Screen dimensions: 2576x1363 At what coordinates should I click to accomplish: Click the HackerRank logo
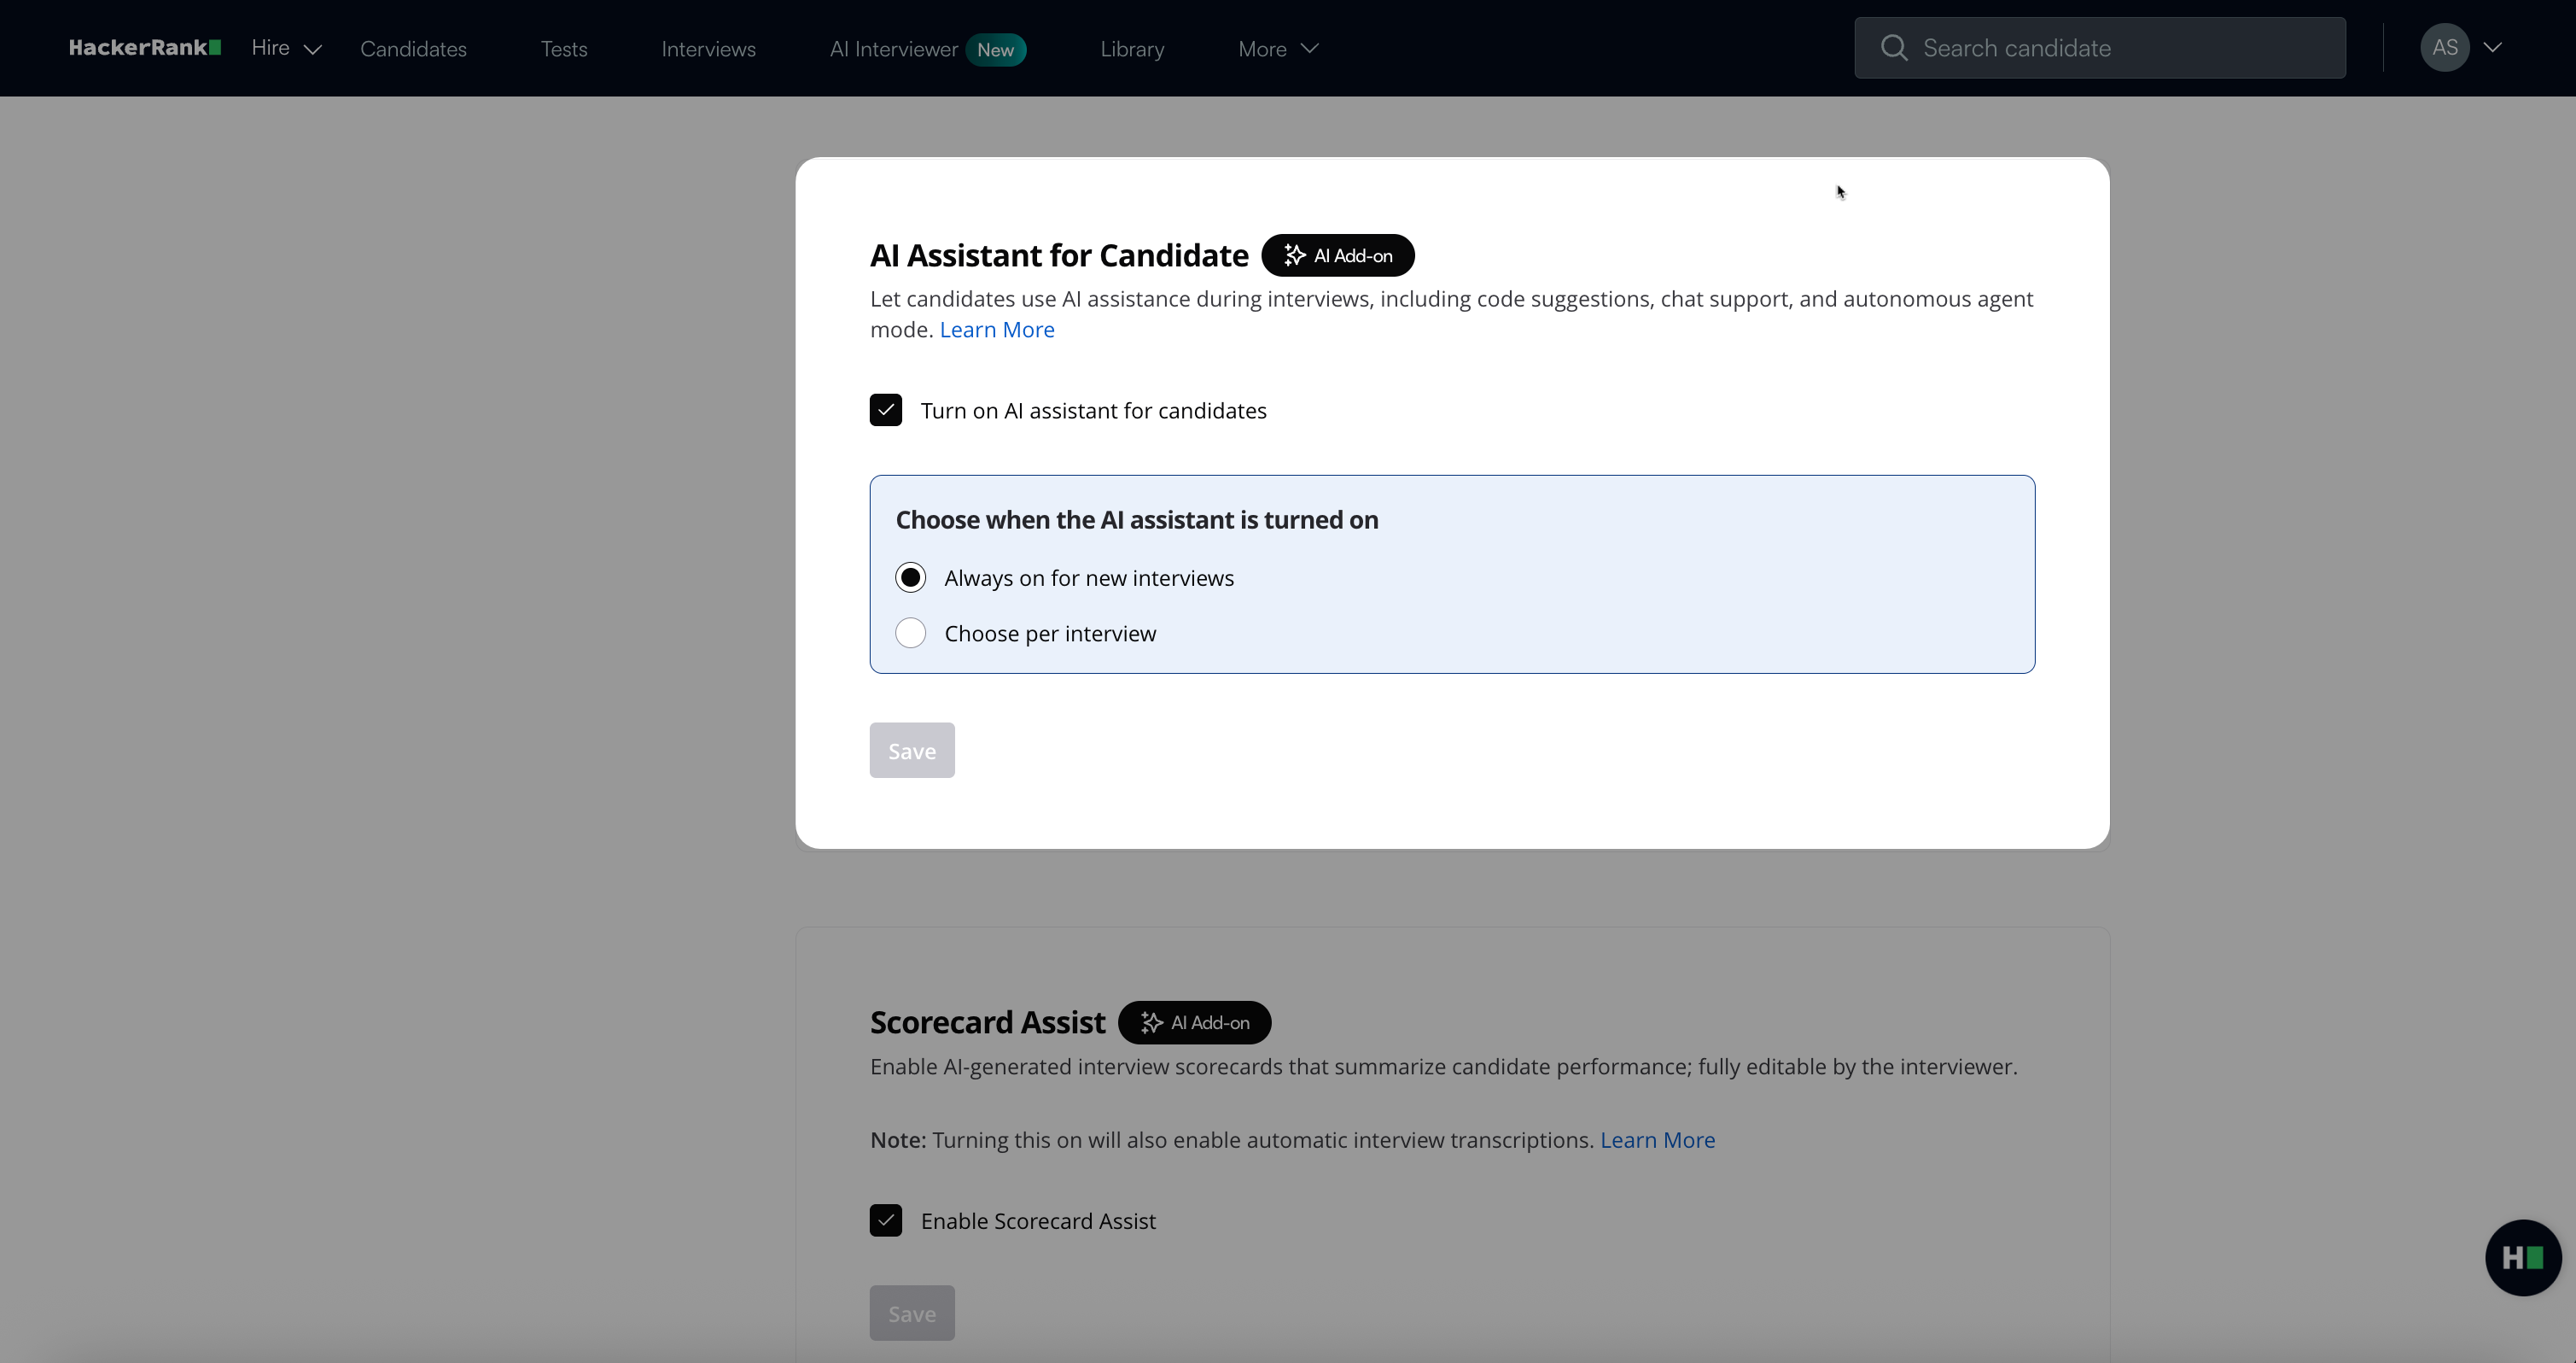pyautogui.click(x=144, y=48)
